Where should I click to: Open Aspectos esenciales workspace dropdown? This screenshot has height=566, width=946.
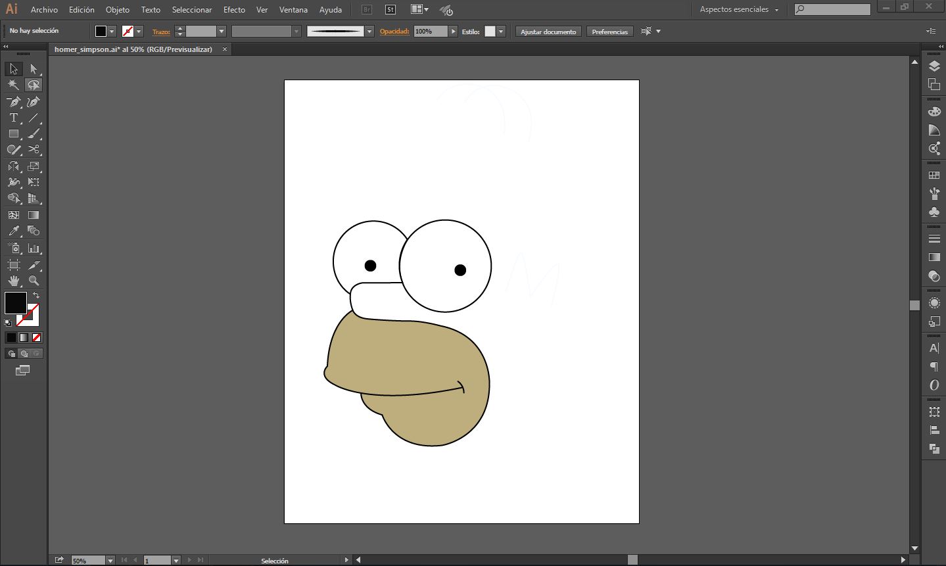[739, 10]
